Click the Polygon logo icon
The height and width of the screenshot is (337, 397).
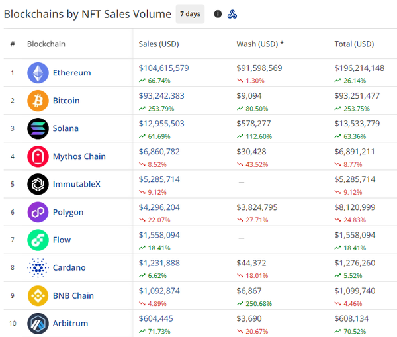(38, 212)
